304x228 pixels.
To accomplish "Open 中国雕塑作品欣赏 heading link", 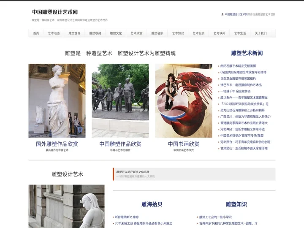I will (x=120, y=144).
